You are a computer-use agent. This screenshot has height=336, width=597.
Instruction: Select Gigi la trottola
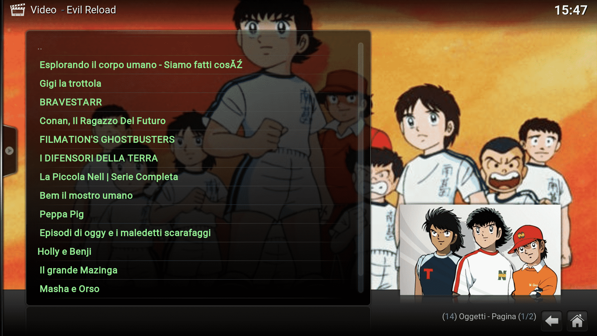(x=193, y=83)
